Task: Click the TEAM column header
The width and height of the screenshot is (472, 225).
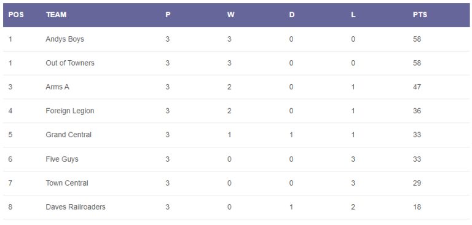Action: pyautogui.click(x=57, y=15)
